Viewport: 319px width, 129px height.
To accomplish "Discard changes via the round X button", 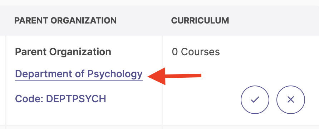I will pyautogui.click(x=291, y=99).
